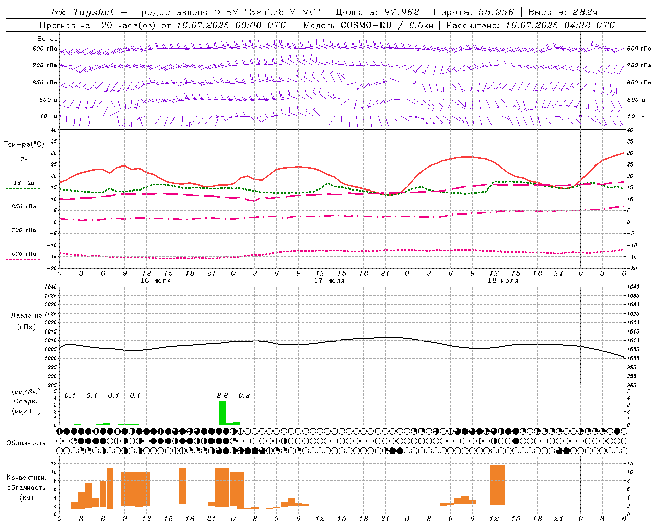Click the 'Td 2м' dew point legend entry
The width and height of the screenshot is (654, 523).
(24, 183)
